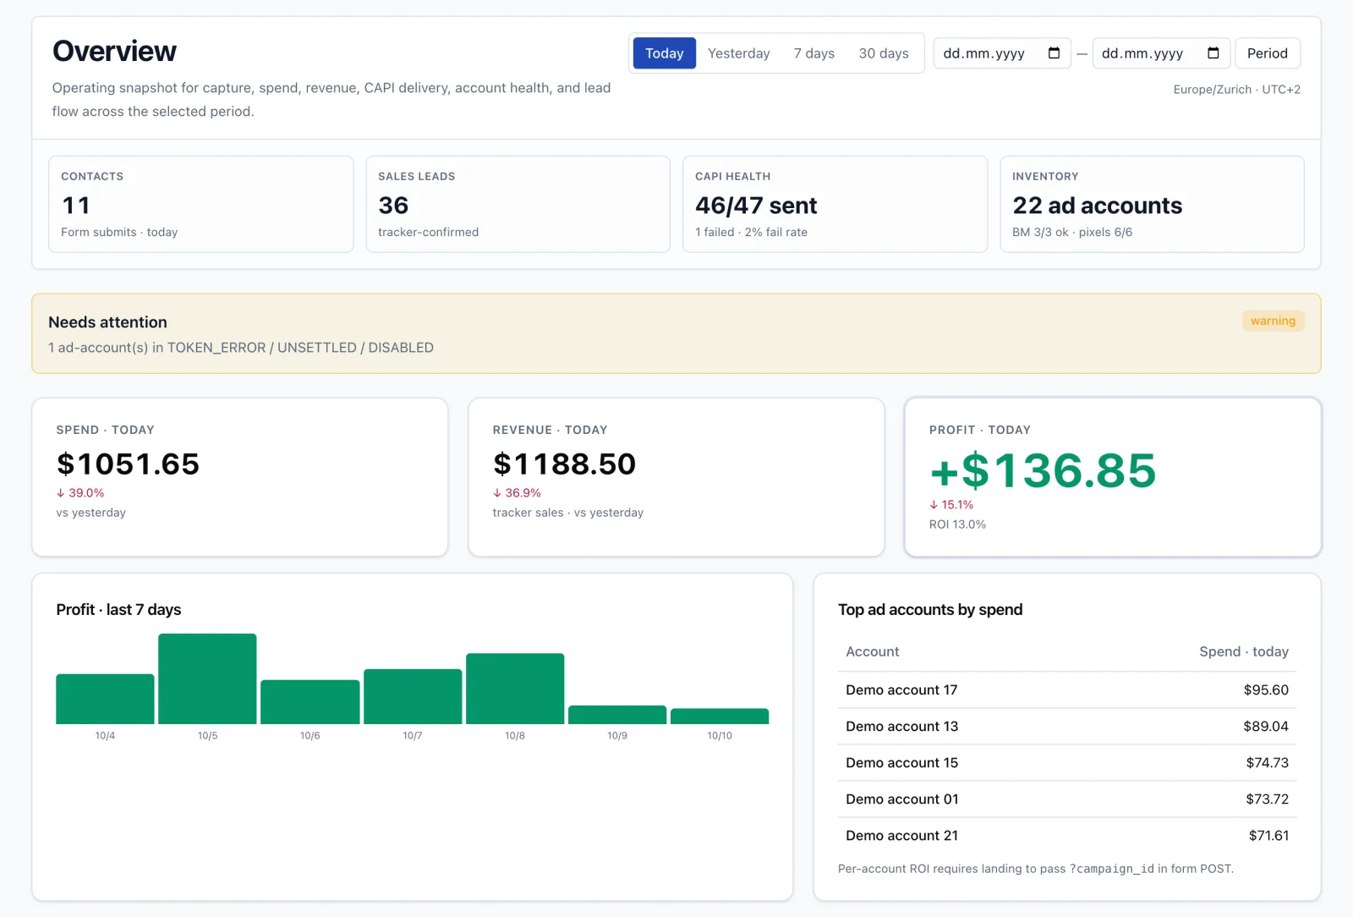1353x917 pixels.
Task: Select the Demo account 15 row
Action: click(x=1067, y=763)
